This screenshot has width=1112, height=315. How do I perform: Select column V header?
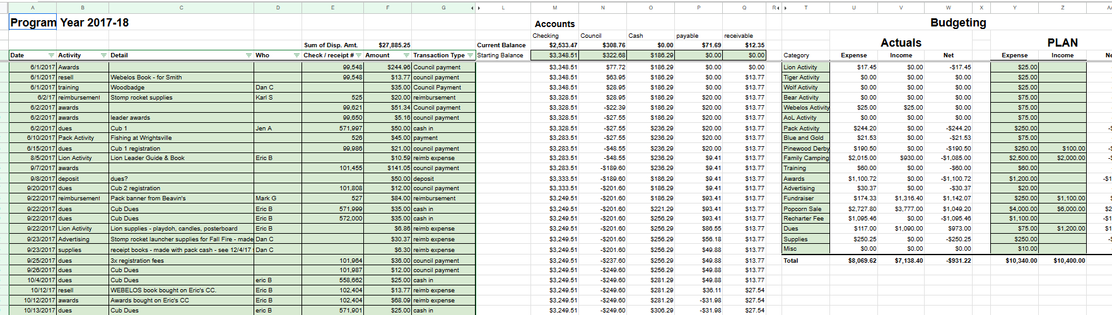click(901, 8)
